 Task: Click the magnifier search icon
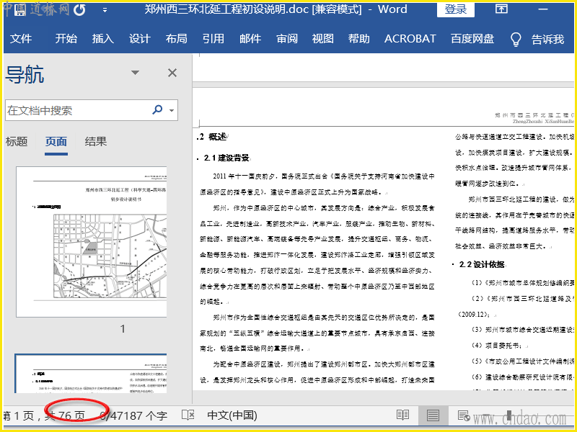point(157,109)
